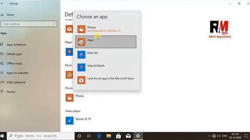Click the volume speaker icon
The height and width of the screenshot is (140, 250).
tap(219, 136)
